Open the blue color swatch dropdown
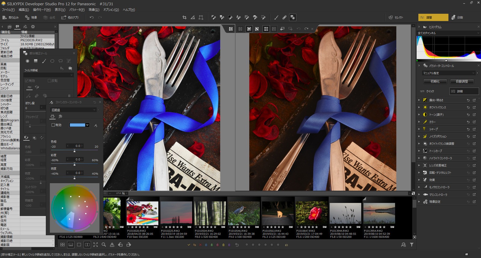Screen dimensions: 481x258 point(79,125)
